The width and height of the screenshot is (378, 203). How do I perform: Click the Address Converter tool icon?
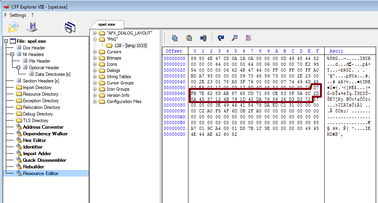[19, 127]
